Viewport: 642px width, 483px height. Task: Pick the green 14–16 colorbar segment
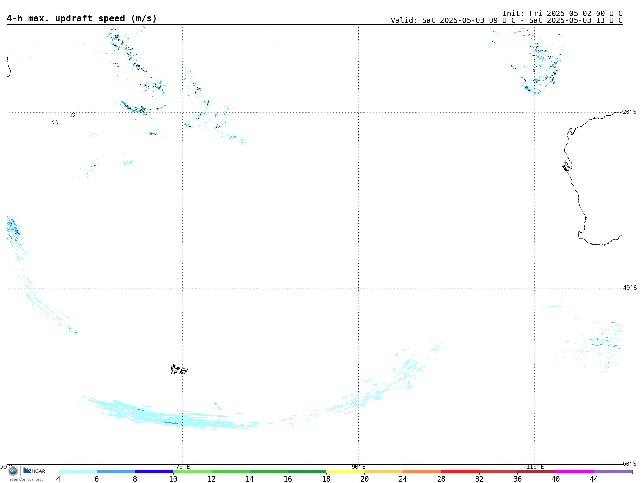[x=269, y=471]
